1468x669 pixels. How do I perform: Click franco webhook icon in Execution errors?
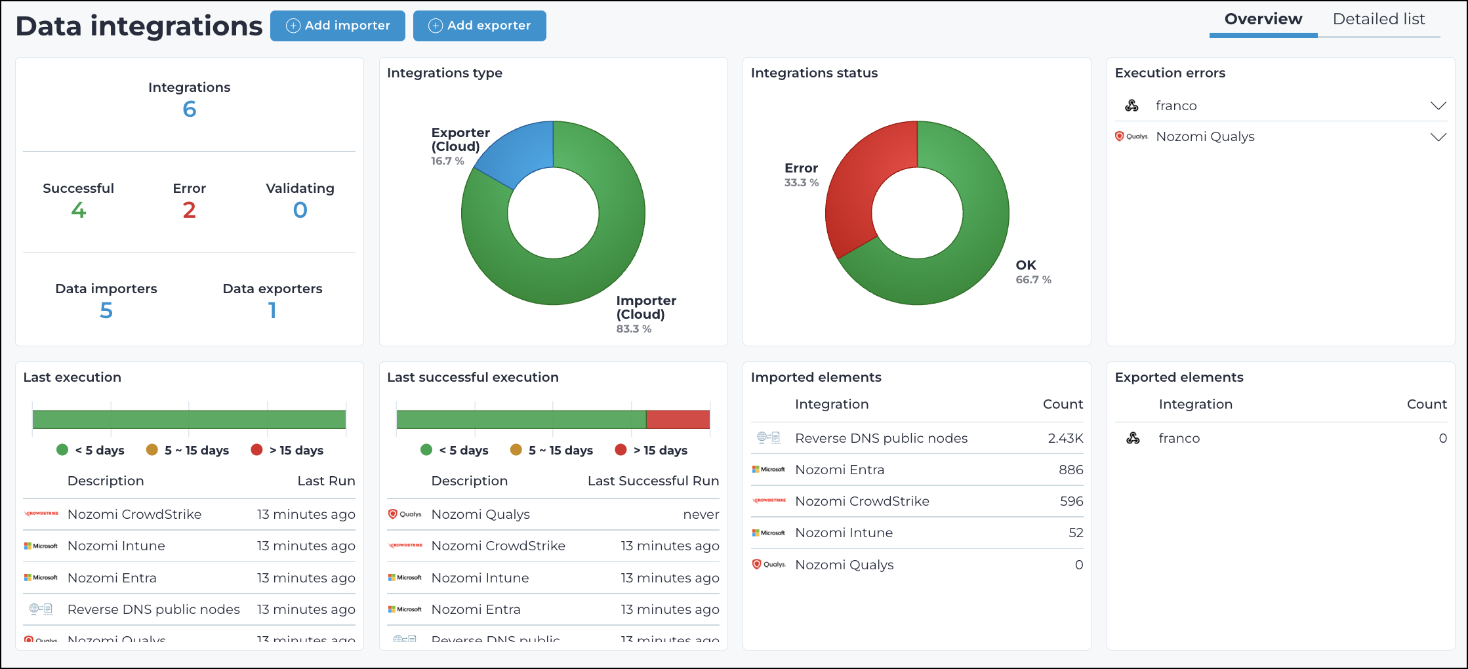[x=1132, y=106]
